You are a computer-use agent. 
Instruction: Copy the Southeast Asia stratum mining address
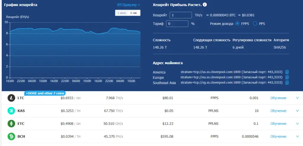287,83
